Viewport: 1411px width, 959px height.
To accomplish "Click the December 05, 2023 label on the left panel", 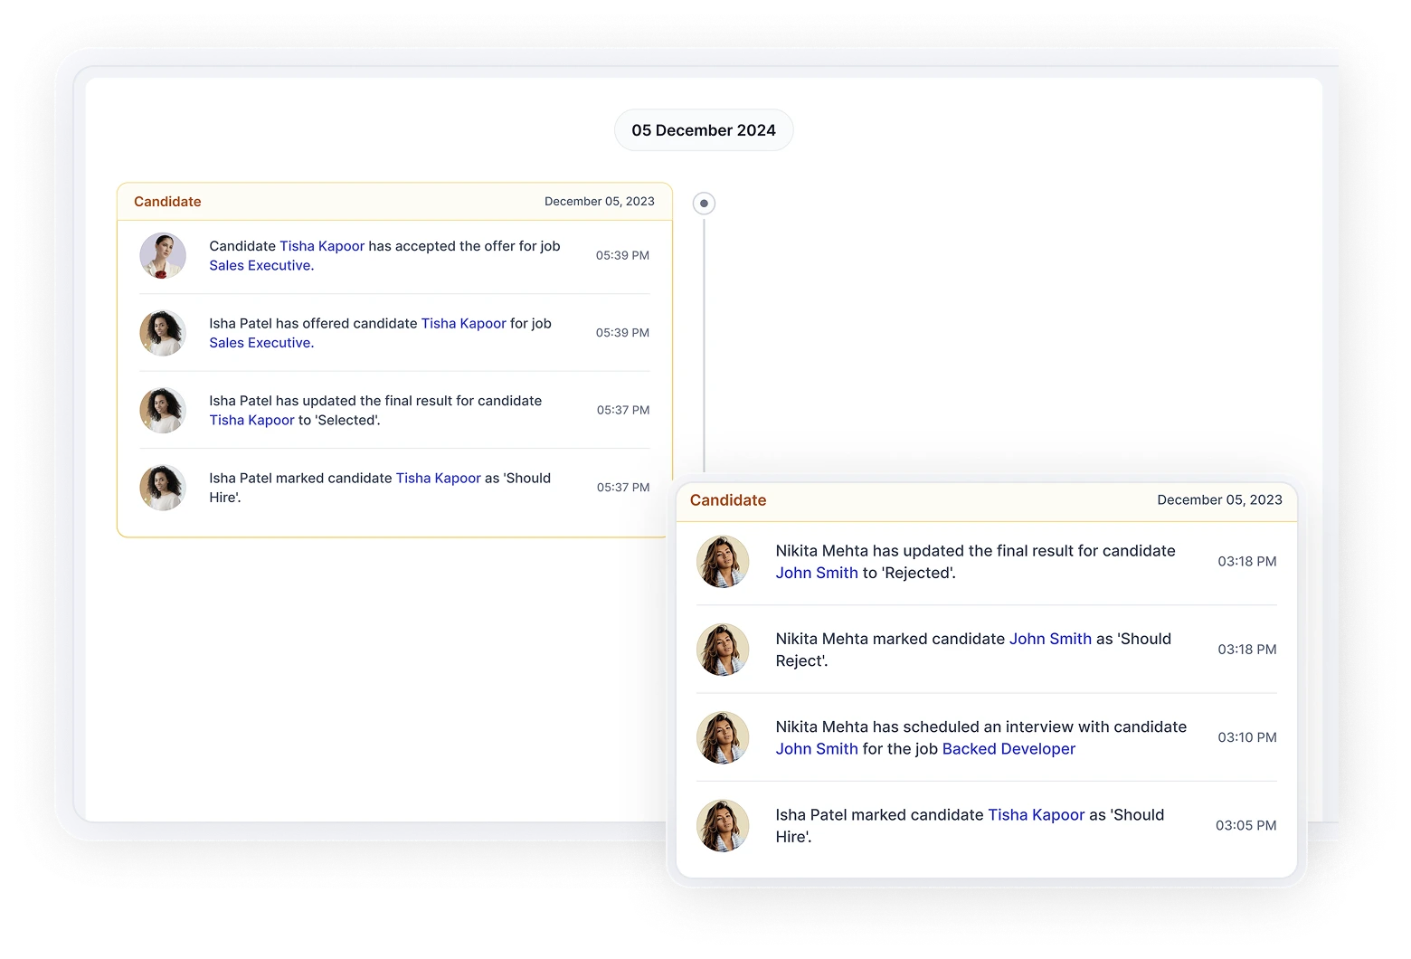I will click(600, 201).
